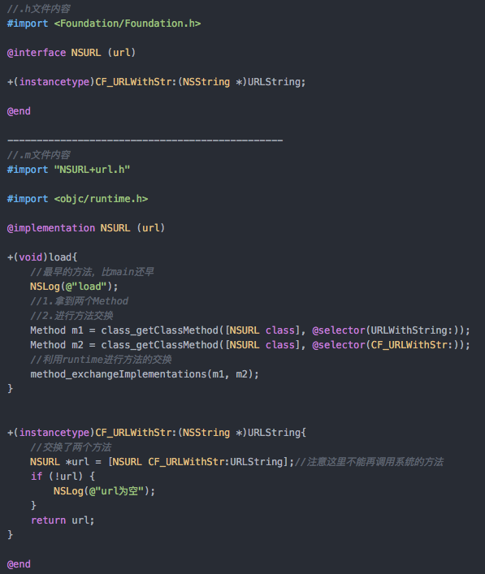The height and width of the screenshot is (574, 485).
Task: Click the Foundation/Foundation.h import line
Action: [x=104, y=24]
